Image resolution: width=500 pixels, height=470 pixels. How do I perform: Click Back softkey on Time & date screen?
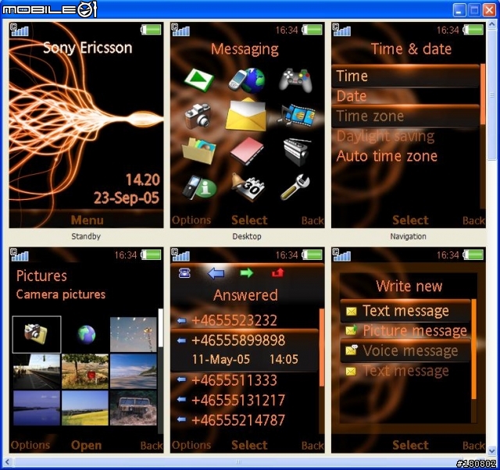pos(473,220)
